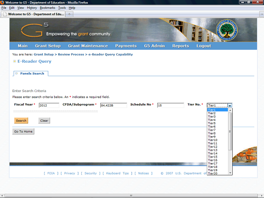Open G5 Admin navigation item
The height and width of the screenshot is (198, 264).
tap(154, 46)
